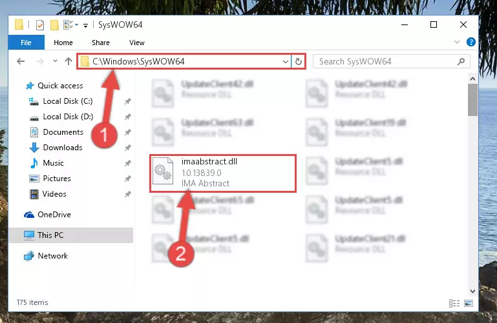The image size is (497, 323).
Task: Switch to the View ribbon tab
Action: coord(137,43)
